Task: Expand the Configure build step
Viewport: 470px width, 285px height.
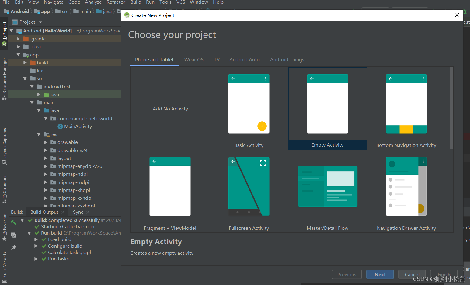Action: pyautogui.click(x=36, y=246)
